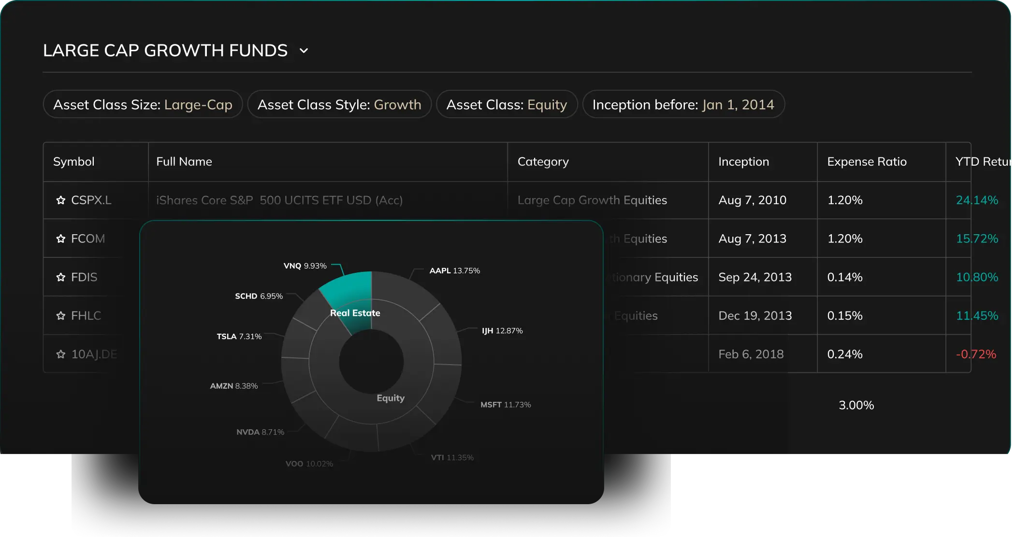The width and height of the screenshot is (1015, 537).
Task: Sort by the Expense Ratio column header
Action: pyautogui.click(x=867, y=162)
